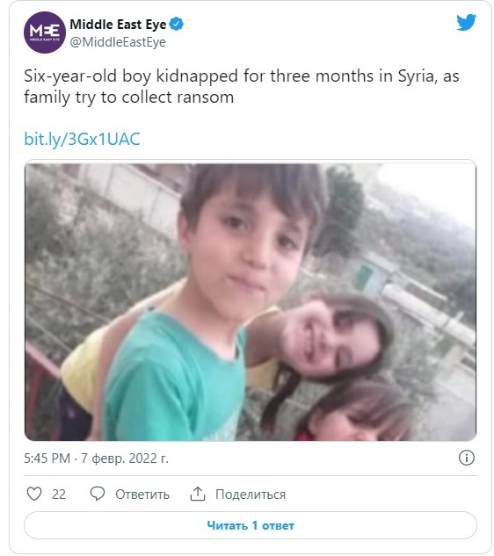The image size is (494, 556).
Task: Open the tweet info circle icon
Action: point(467,458)
